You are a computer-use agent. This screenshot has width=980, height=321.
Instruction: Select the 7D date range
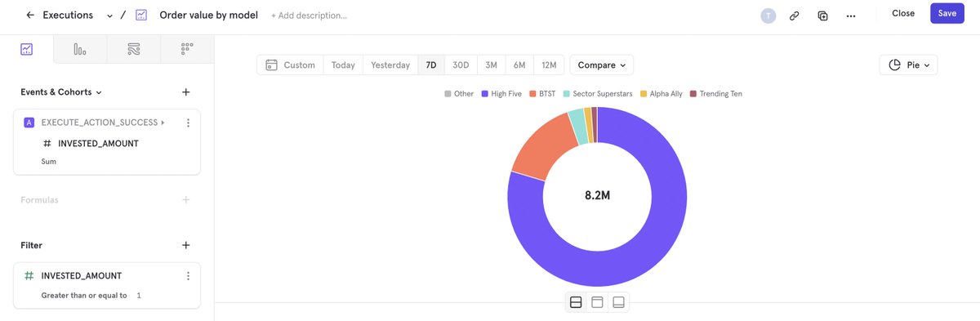[431, 65]
